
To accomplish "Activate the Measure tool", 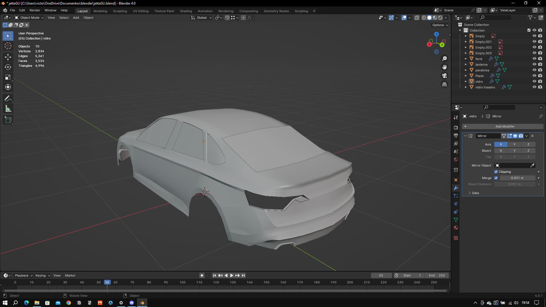I will [8, 109].
